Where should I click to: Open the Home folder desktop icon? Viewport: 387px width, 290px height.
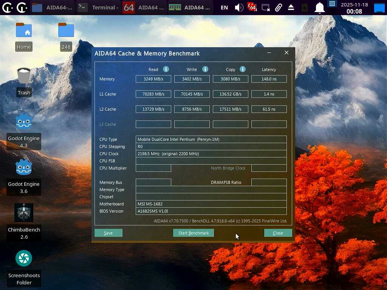point(24,37)
